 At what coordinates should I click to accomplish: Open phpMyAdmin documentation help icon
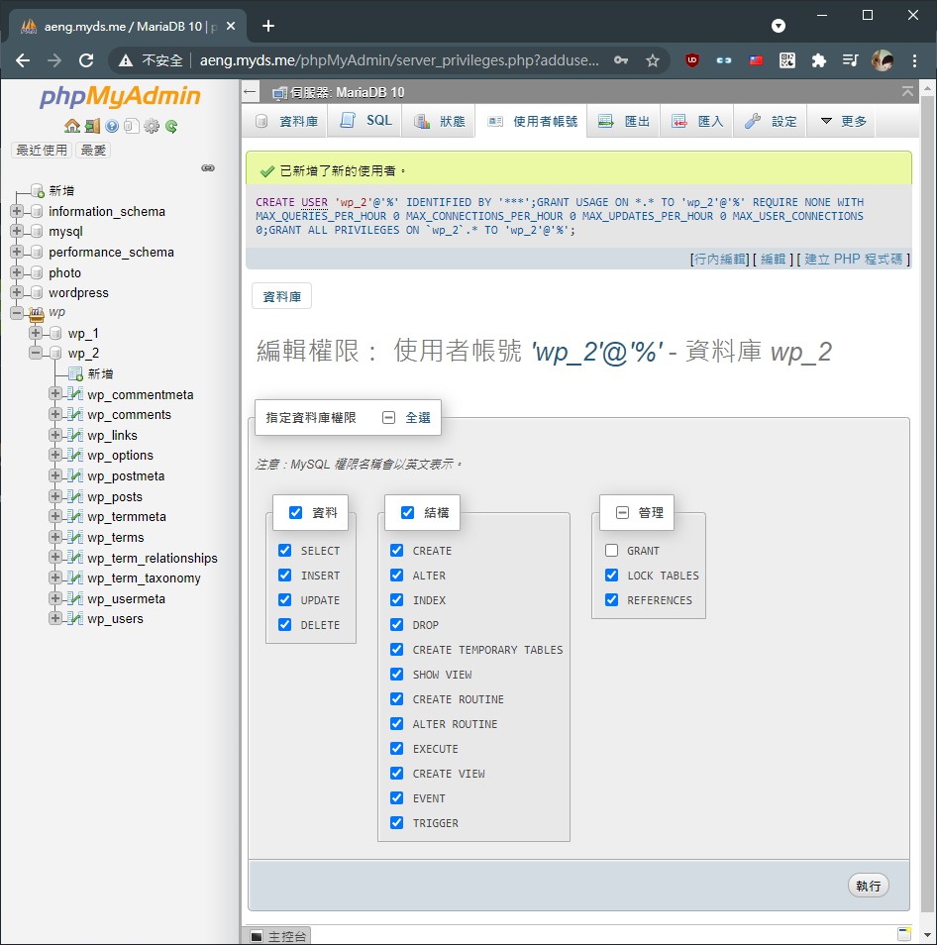(112, 126)
